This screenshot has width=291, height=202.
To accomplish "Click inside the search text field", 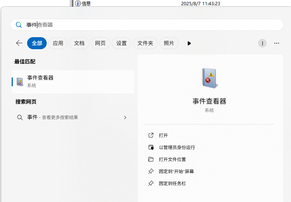I will 146,25.
